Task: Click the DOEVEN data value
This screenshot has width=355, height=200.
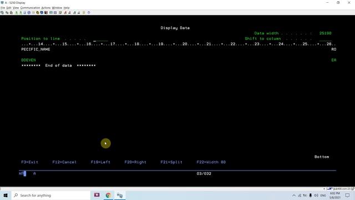Action: point(28,60)
